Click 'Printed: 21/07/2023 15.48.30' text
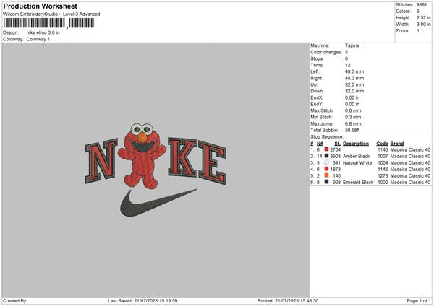 tap(288, 301)
